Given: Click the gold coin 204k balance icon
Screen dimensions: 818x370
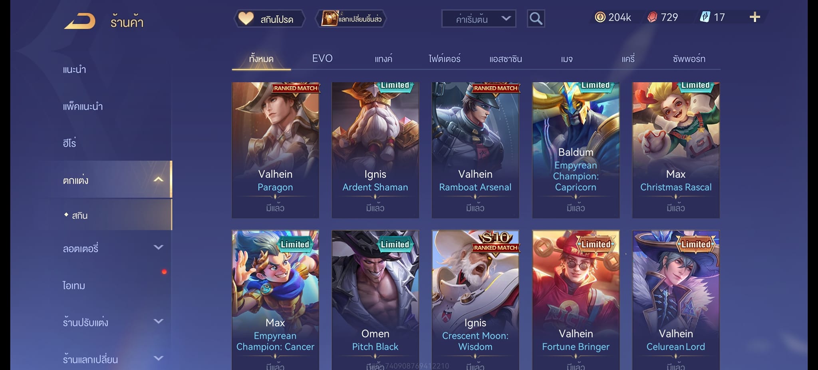Looking at the screenshot, I should 600,17.
